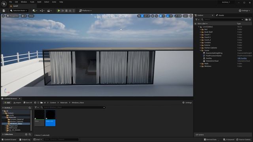Open the toolbar Settings dropdown at top right
This screenshot has width=253, height=142.
click(x=244, y=11)
